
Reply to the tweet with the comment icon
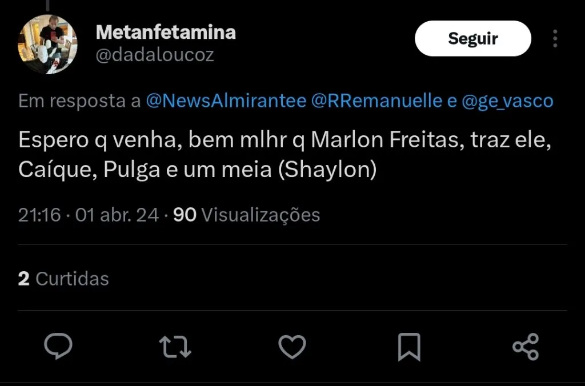(x=58, y=347)
